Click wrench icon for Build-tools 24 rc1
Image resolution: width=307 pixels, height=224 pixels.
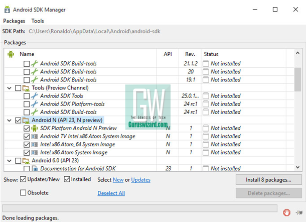35,112
